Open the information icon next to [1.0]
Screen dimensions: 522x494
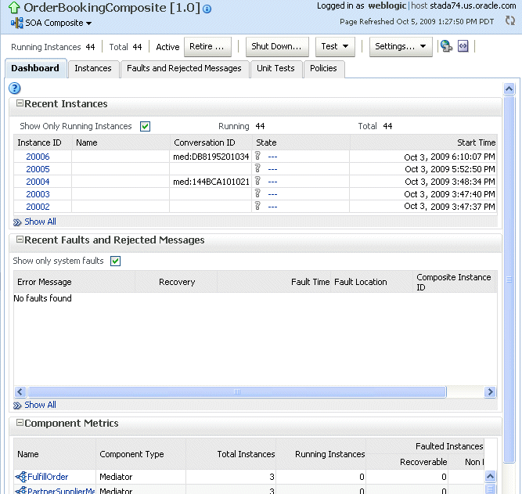(207, 9)
